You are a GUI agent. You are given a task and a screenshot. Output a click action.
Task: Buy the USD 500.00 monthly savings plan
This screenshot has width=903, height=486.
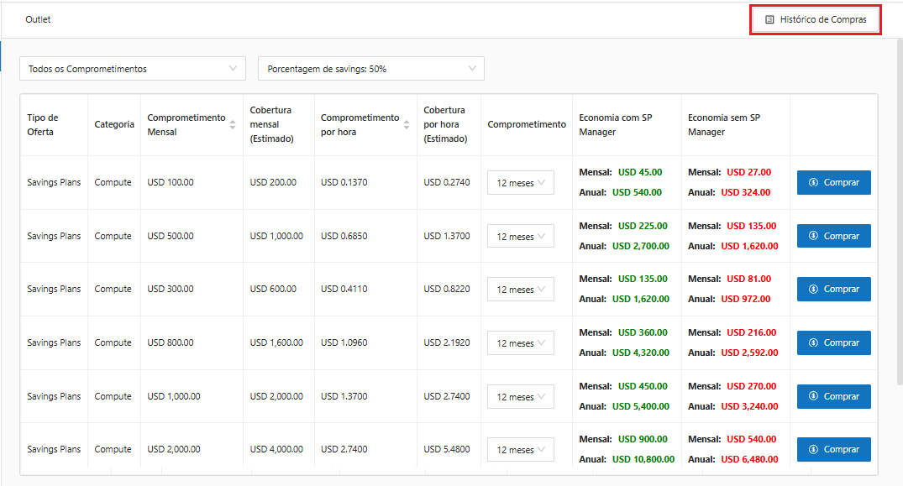click(833, 236)
